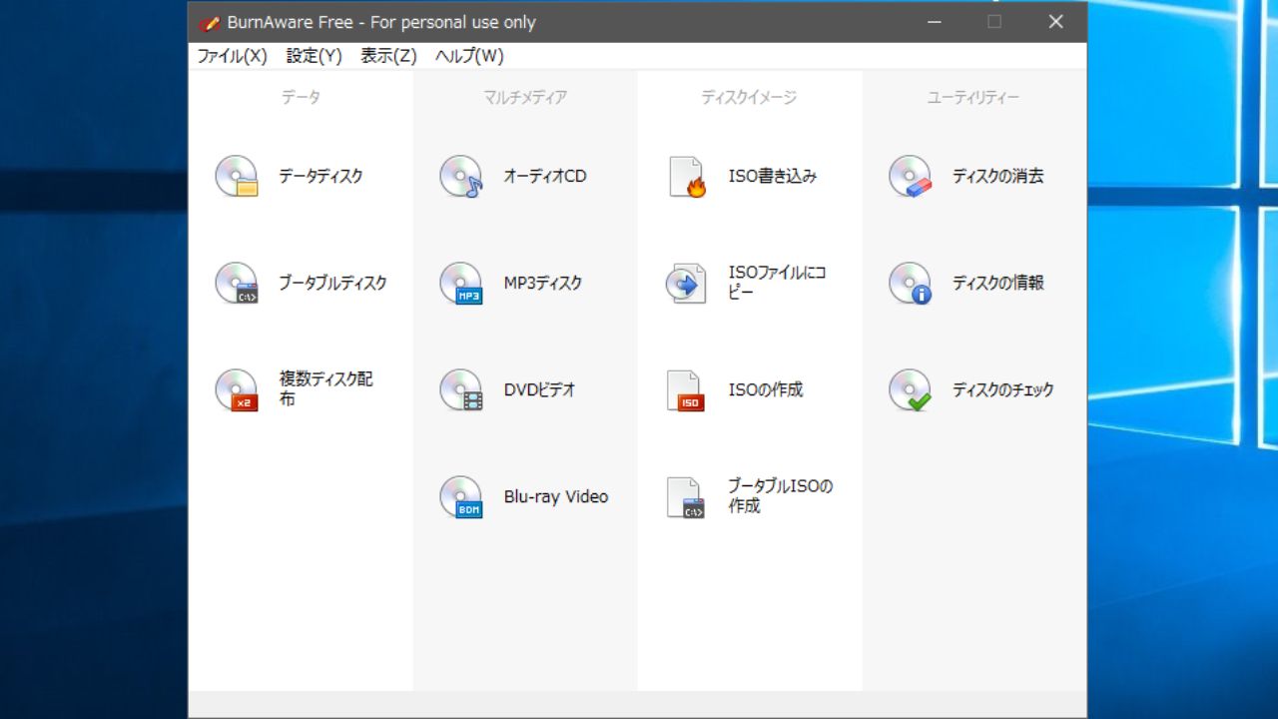Close the BurnAware Free window
The height and width of the screenshot is (719, 1278).
[x=1056, y=22]
